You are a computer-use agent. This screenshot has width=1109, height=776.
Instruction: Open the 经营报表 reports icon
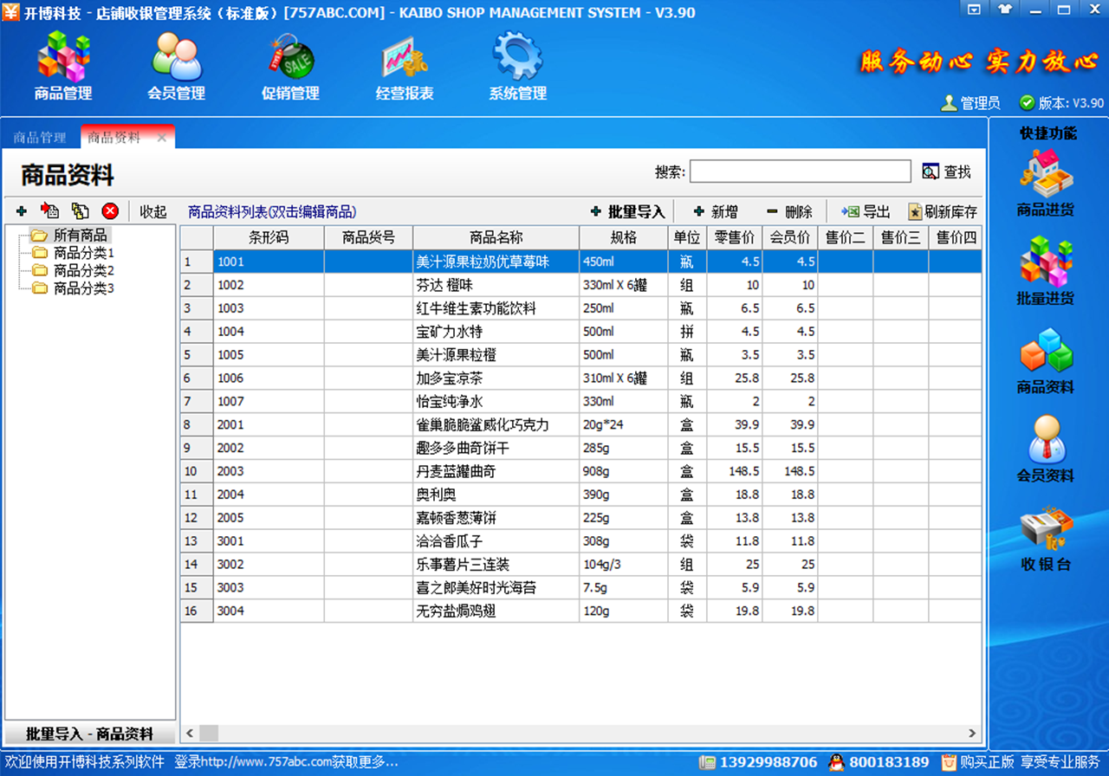(401, 65)
